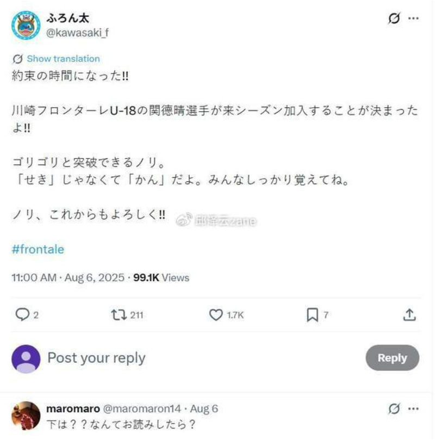435x440 pixels.
Task: Click the 99.1K Views count
Action: coord(161,277)
